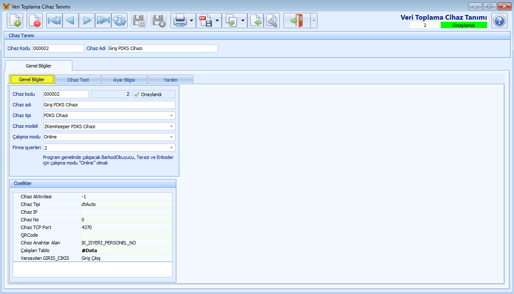Click the wrench settings page icon
This screenshot has height=294, width=514.
click(x=271, y=21)
